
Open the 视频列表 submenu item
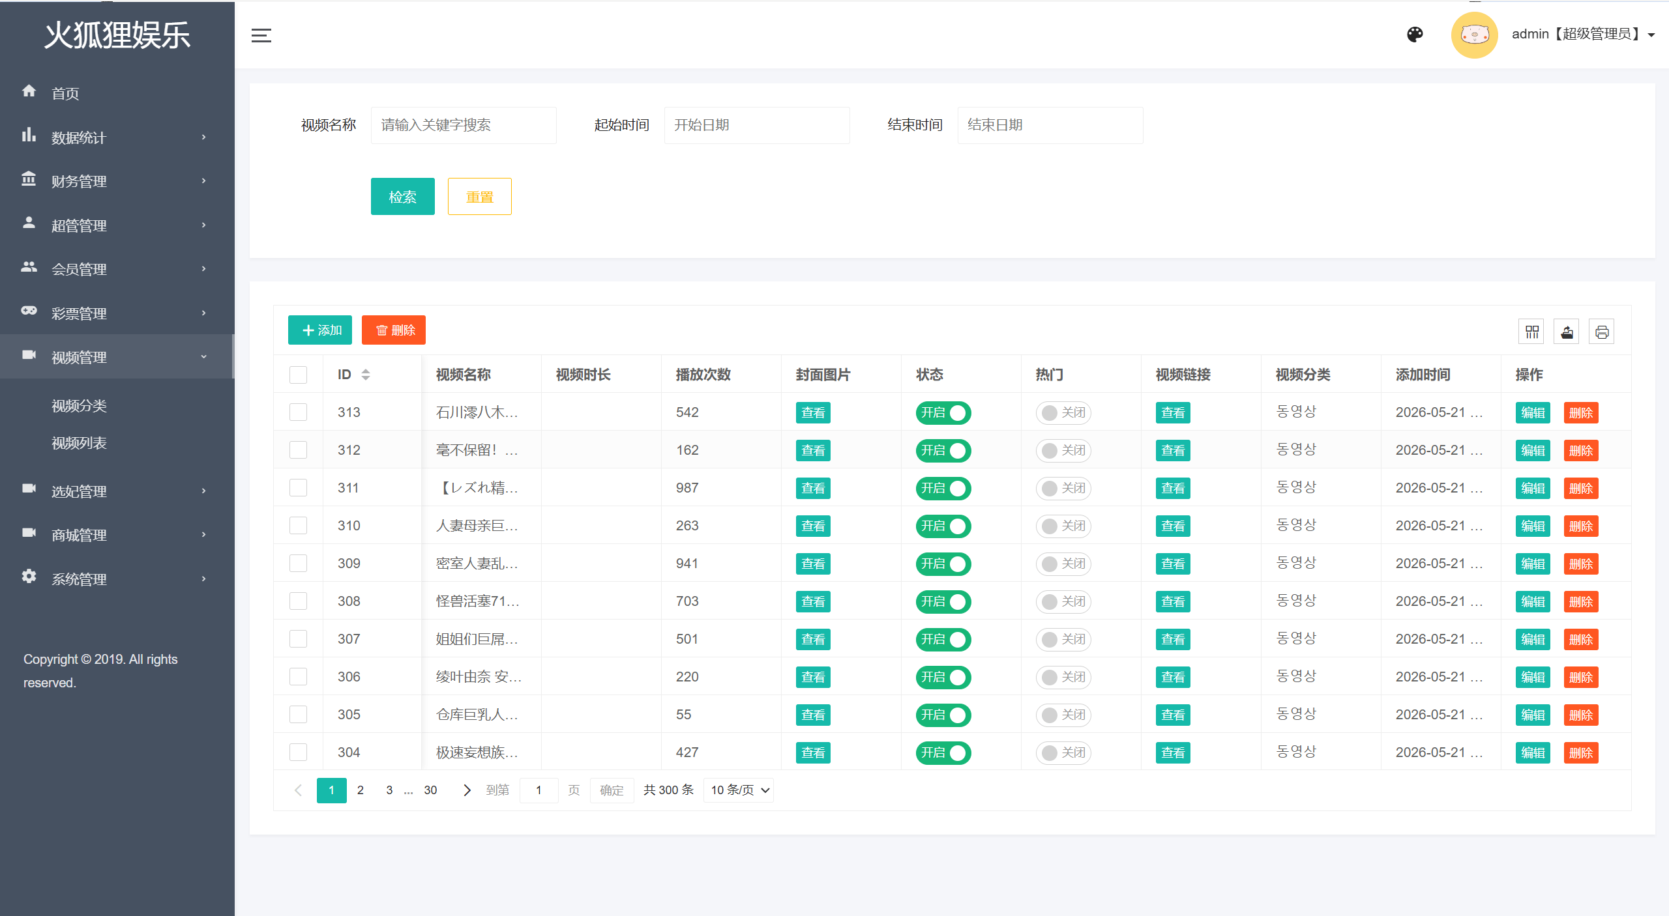(79, 444)
